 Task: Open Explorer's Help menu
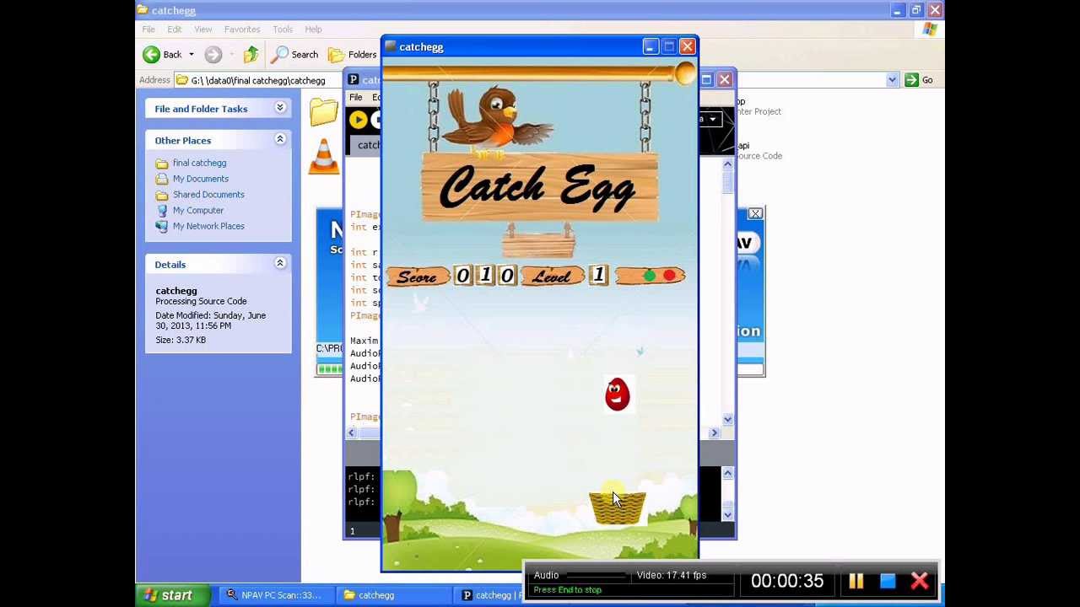click(x=313, y=30)
